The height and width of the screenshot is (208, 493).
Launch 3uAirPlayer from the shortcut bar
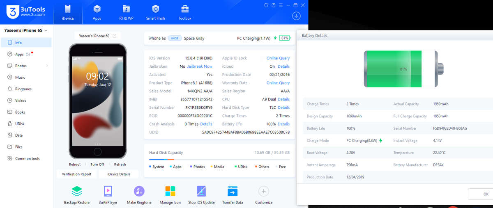pos(108,192)
